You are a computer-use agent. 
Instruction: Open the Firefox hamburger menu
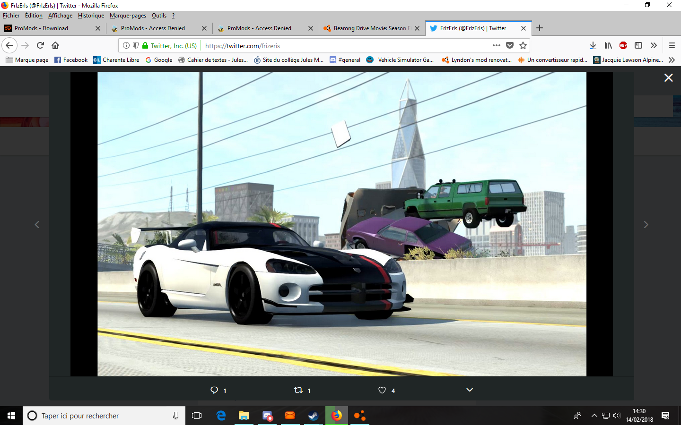(672, 45)
